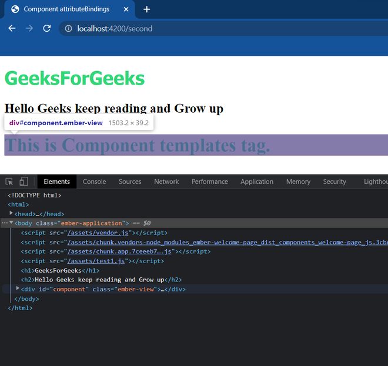This screenshot has width=388, height=366.
Task: Expand the div id component node
Action: point(18,288)
